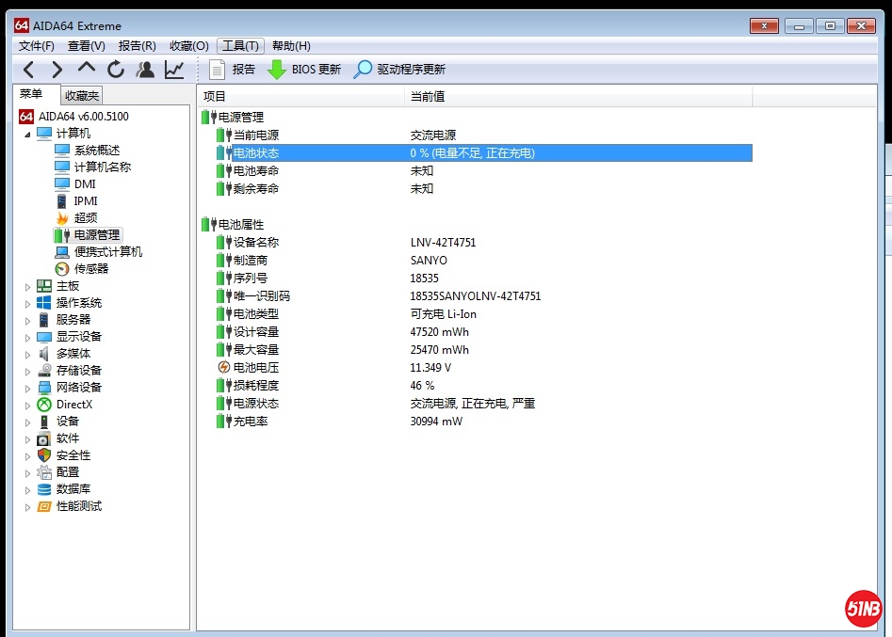This screenshot has width=892, height=637.
Task: Open the graph chart toolbar icon
Action: (x=174, y=69)
